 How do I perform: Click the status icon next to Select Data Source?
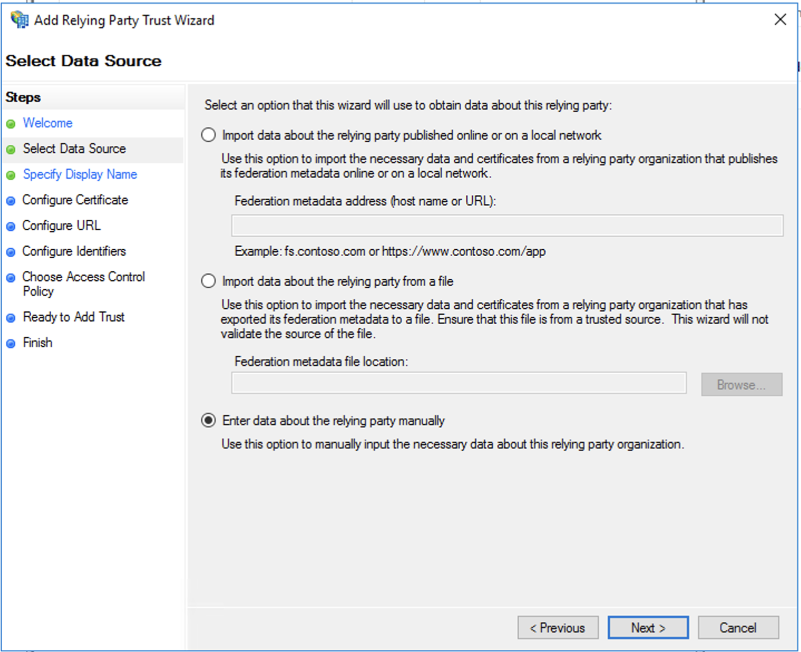(x=12, y=149)
